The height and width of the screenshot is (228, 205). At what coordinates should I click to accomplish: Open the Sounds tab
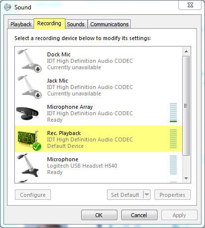pos(76,24)
